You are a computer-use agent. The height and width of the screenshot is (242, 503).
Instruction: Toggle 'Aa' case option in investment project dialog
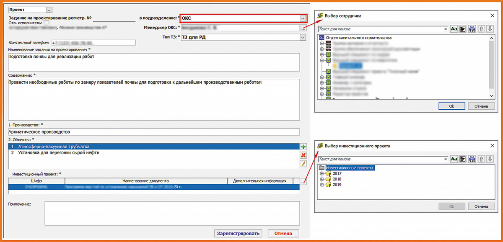pyautogui.click(x=454, y=159)
